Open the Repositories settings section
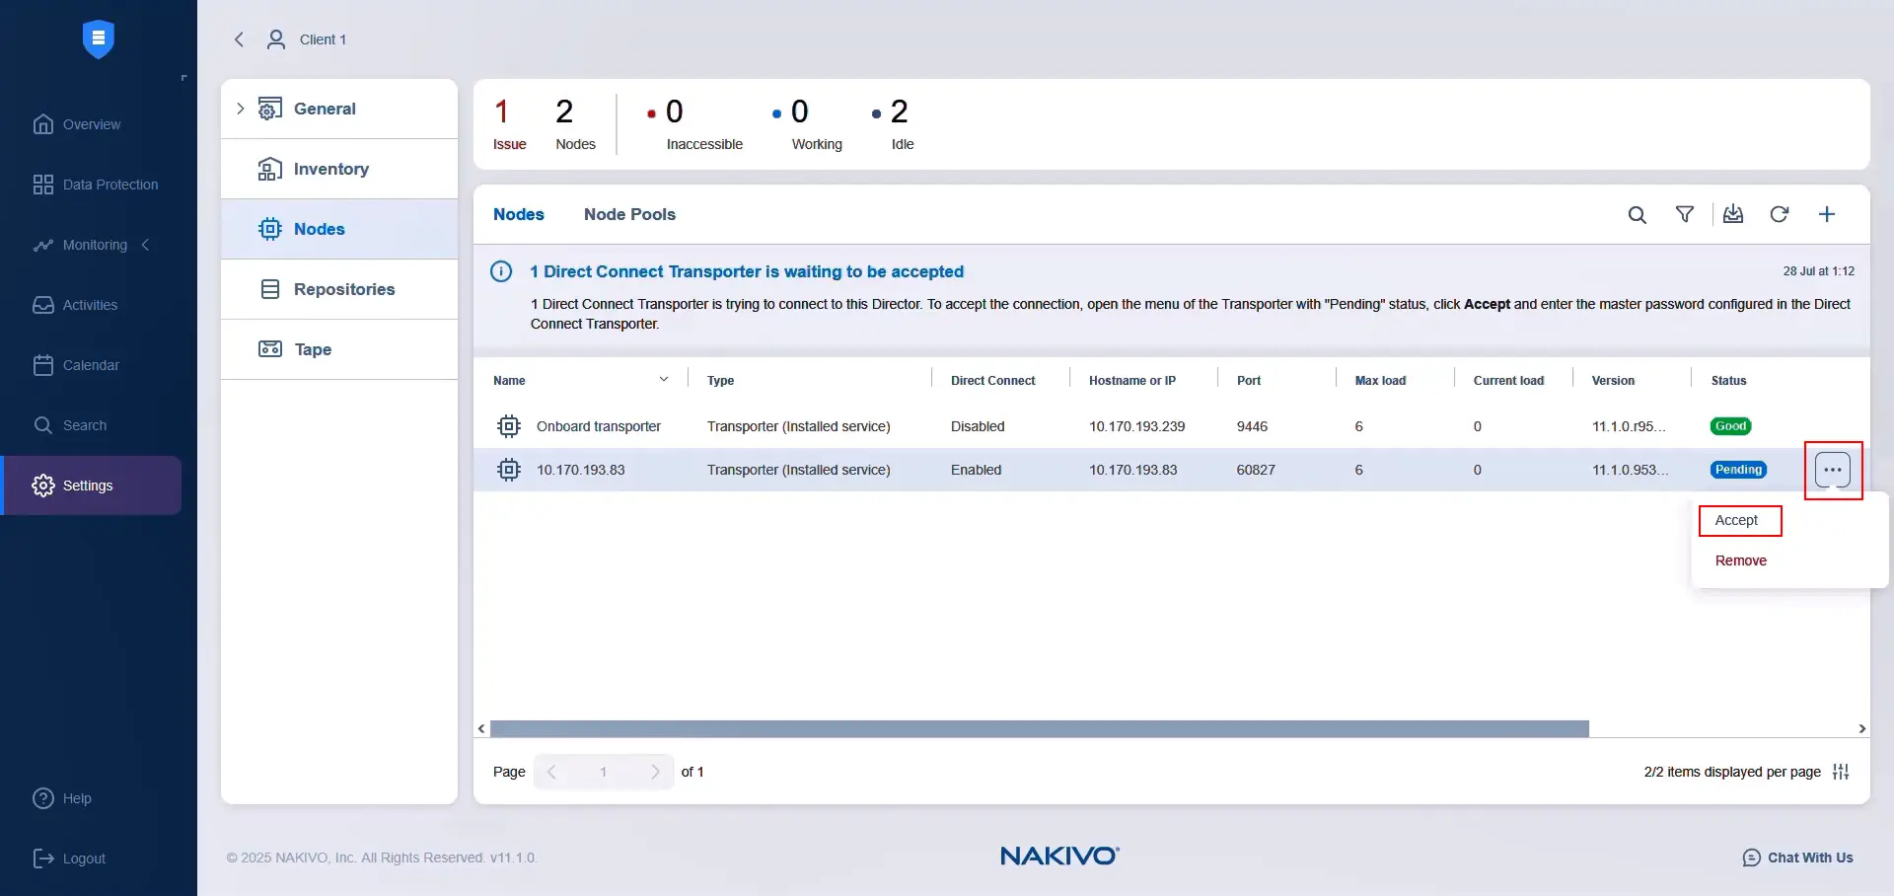Screen dimensions: 1894x896 coord(339,289)
